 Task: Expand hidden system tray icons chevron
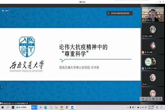[x=128, y=107]
